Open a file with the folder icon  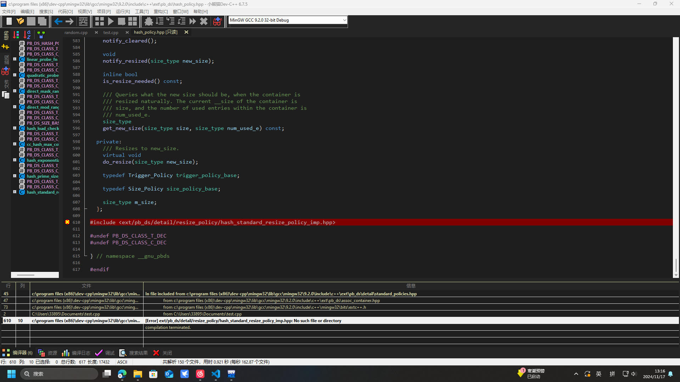click(x=20, y=21)
